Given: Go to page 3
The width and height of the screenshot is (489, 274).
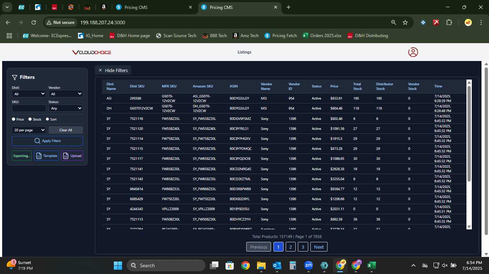Looking at the screenshot, I should [x=303, y=247].
